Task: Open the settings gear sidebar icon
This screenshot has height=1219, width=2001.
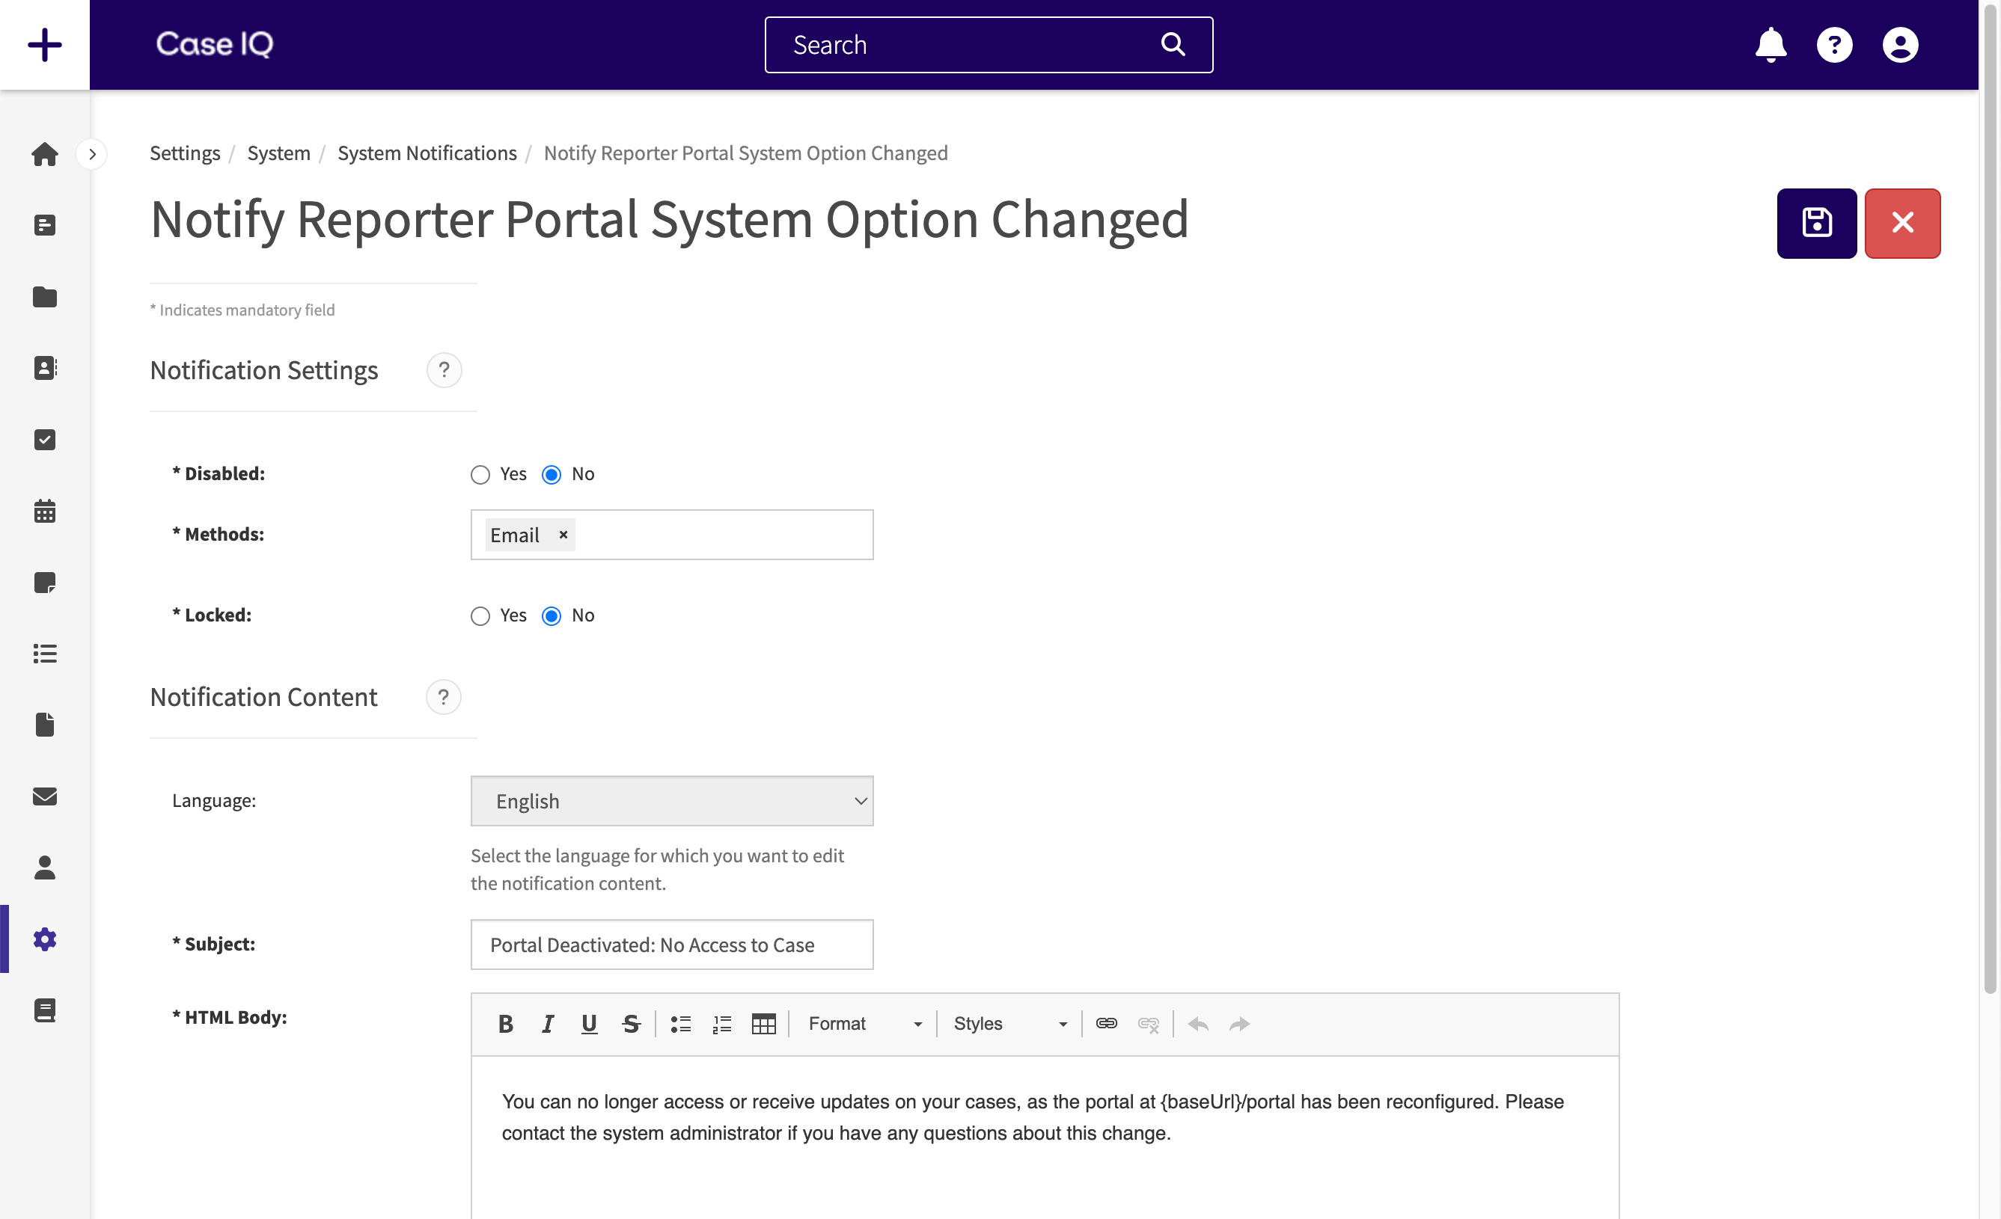Action: (45, 939)
